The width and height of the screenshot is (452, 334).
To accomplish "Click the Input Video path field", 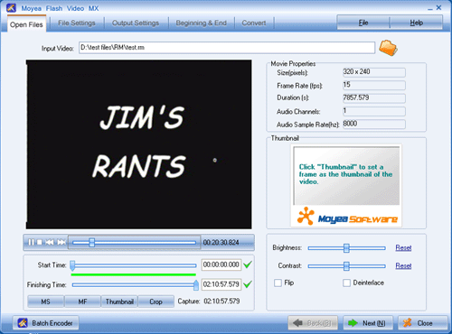I will (227, 48).
